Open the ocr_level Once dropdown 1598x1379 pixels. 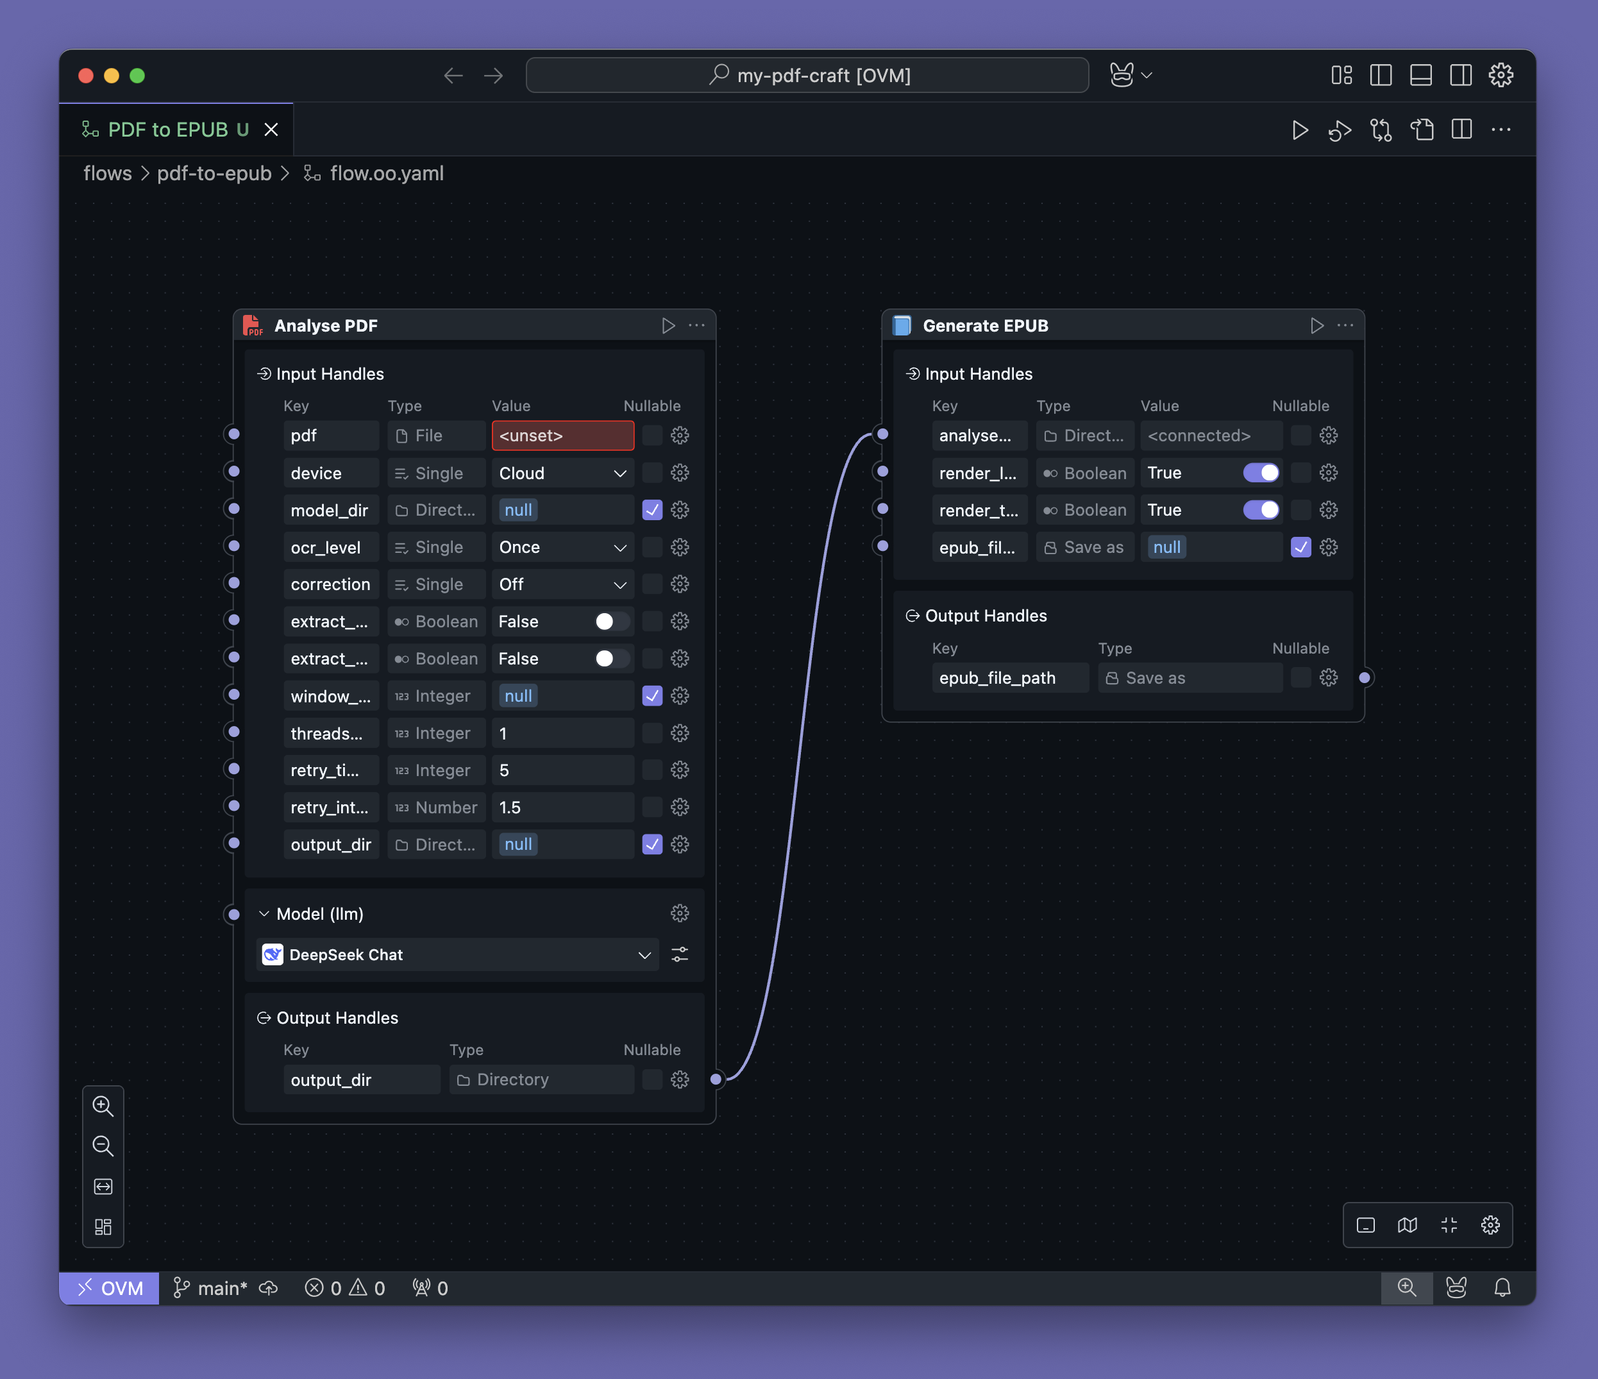coord(562,547)
